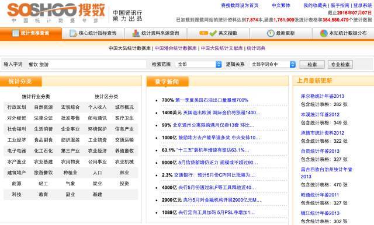Open the 行政区划 category
This screenshot has width=374, height=225.
click(16, 107)
